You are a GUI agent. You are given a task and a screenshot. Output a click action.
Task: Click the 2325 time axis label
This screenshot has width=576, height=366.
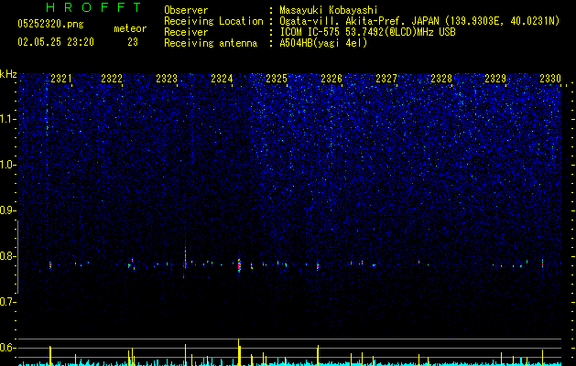tap(277, 79)
